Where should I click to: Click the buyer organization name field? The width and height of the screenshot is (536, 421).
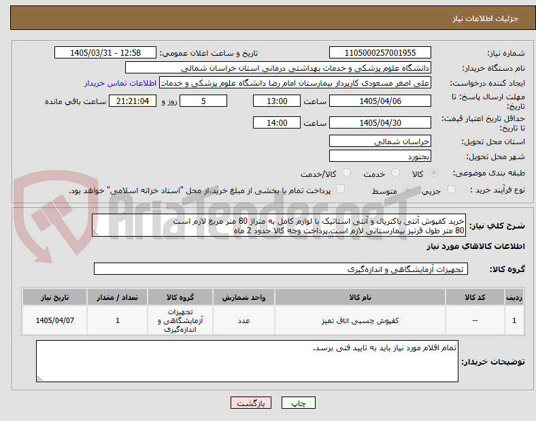point(278,67)
